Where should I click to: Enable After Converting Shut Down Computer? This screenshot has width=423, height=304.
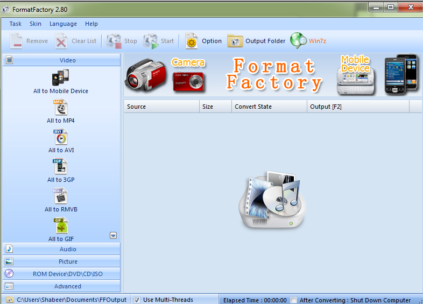coord(293,300)
